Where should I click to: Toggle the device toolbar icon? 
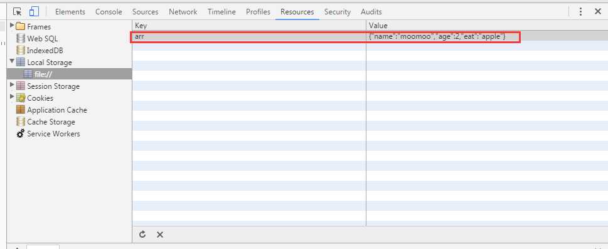[x=34, y=12]
